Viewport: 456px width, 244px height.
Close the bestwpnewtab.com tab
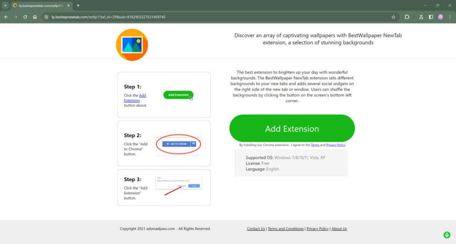pos(69,5)
